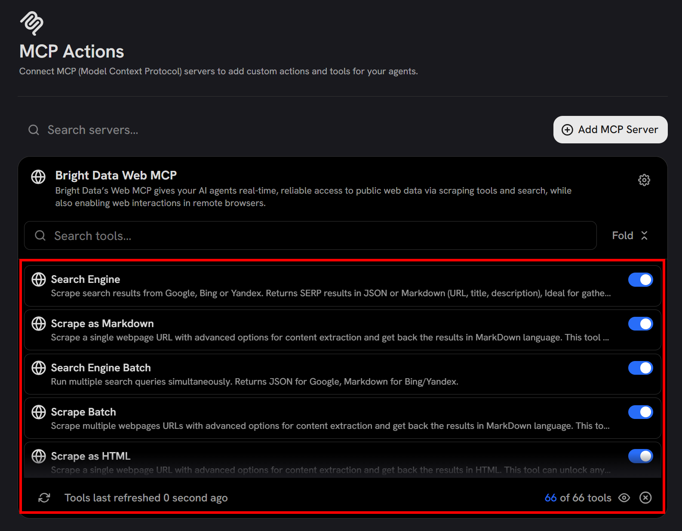Toggle the eye icon next to 66 tools
Screen dimensions: 682x531
pos(624,498)
